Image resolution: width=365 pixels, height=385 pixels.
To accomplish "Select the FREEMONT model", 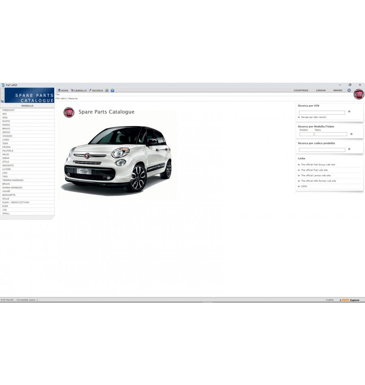I will tap(27, 110).
